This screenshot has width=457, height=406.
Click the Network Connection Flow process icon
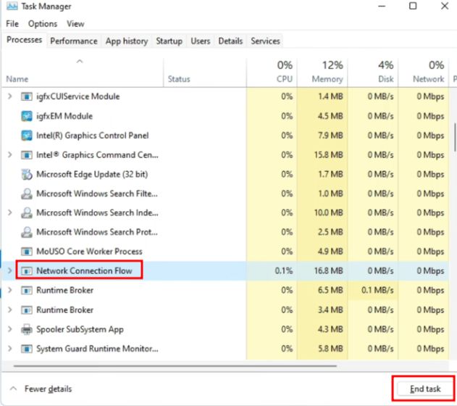(x=27, y=271)
